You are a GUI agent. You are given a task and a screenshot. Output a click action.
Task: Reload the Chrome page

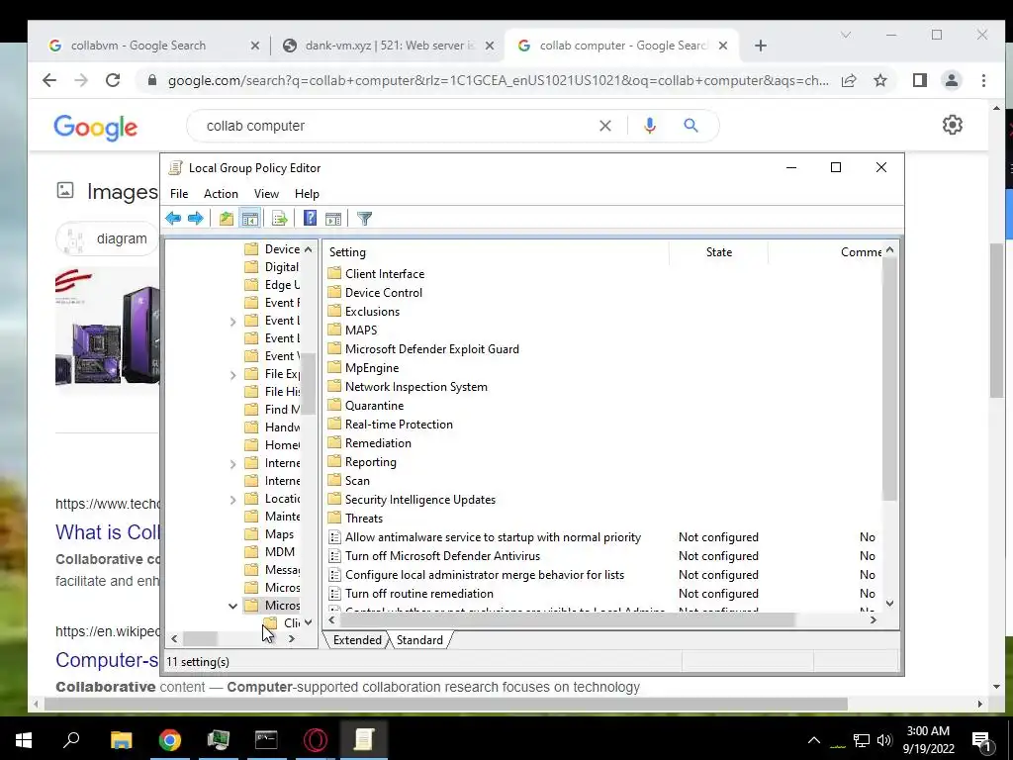[113, 80]
